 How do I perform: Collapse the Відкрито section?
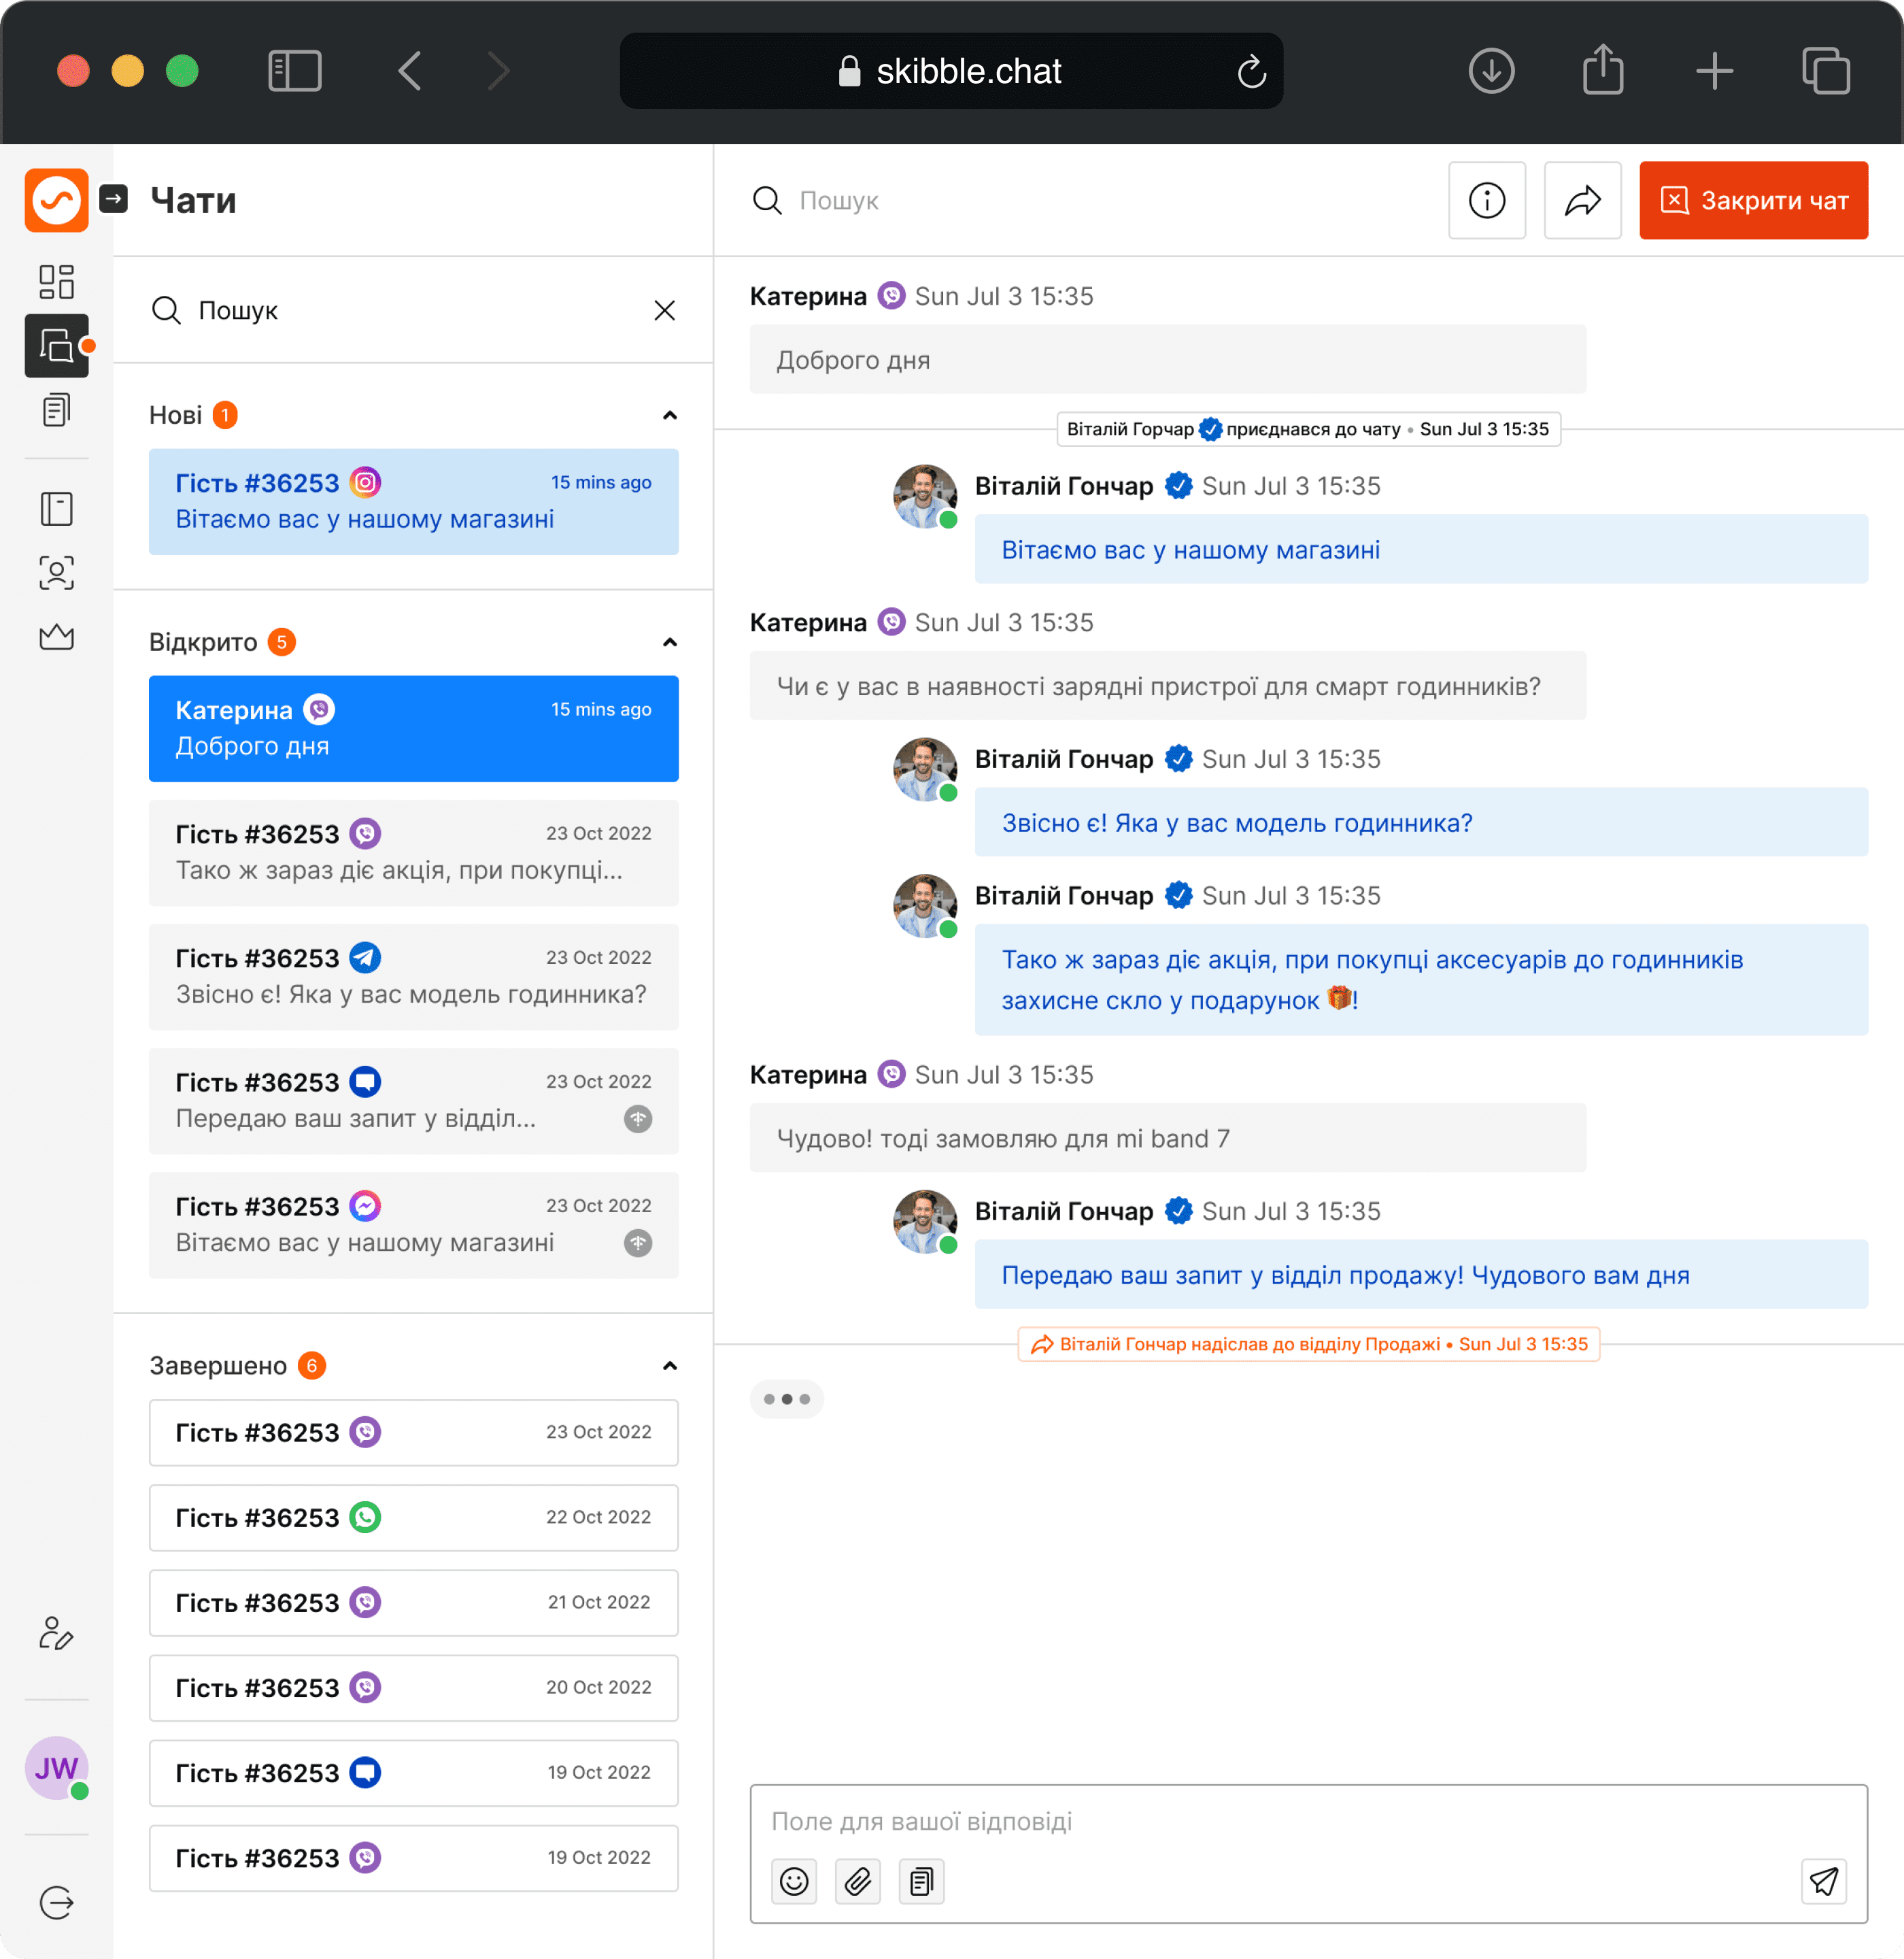point(670,642)
